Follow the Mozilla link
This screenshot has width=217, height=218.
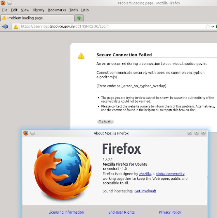tap(145, 174)
